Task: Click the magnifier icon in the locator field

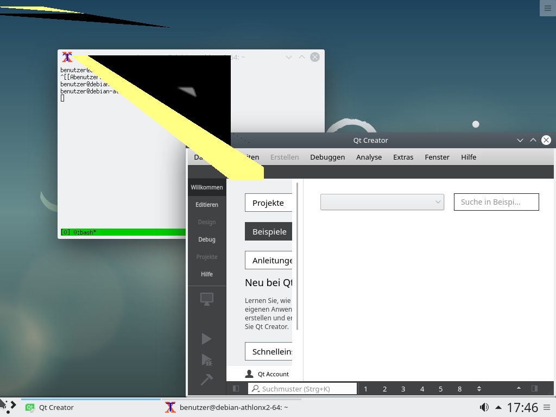Action: point(255,389)
